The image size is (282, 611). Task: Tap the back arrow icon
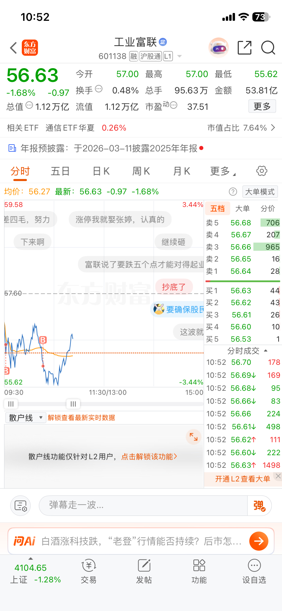pyautogui.click(x=14, y=48)
